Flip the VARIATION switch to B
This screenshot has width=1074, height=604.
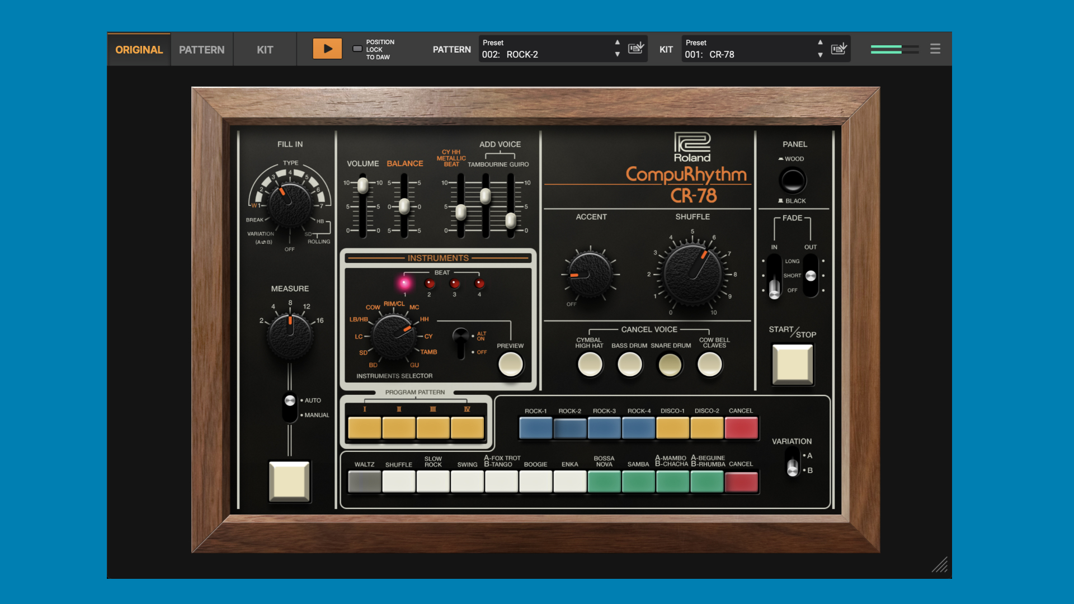(793, 470)
